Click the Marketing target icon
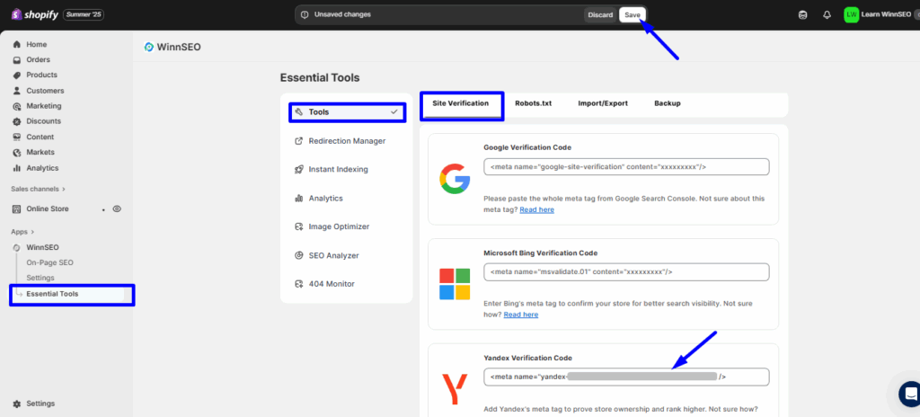The image size is (920, 417). click(x=16, y=106)
